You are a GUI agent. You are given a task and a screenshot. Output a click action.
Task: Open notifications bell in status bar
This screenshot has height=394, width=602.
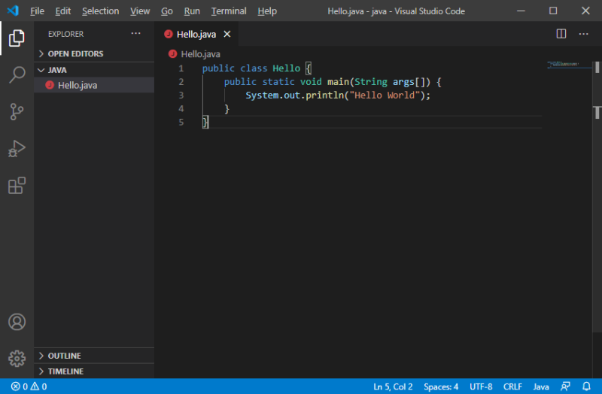click(586, 386)
